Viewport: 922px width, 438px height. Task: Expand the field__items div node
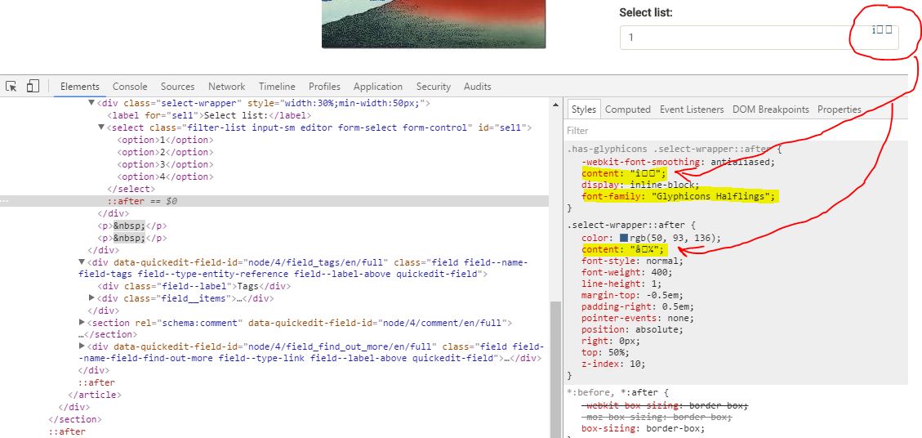pyautogui.click(x=91, y=298)
